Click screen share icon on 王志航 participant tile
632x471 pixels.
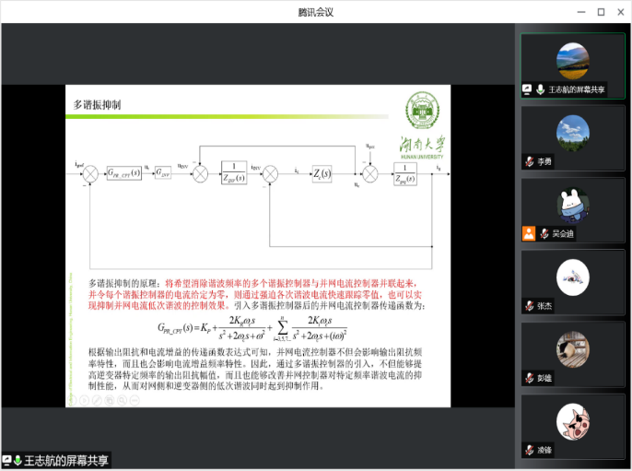tap(528, 89)
